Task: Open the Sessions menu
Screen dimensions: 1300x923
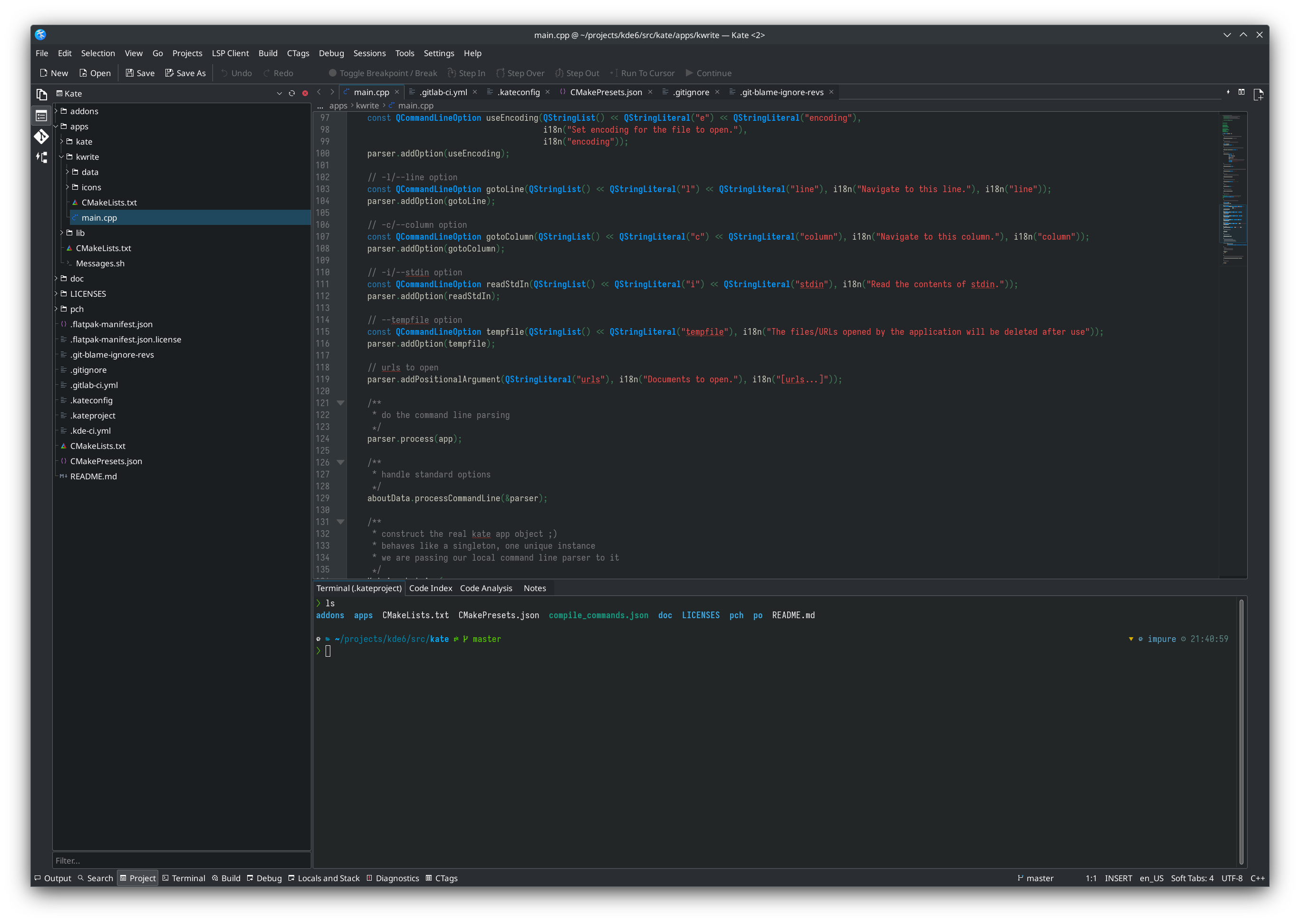Action: coord(369,53)
